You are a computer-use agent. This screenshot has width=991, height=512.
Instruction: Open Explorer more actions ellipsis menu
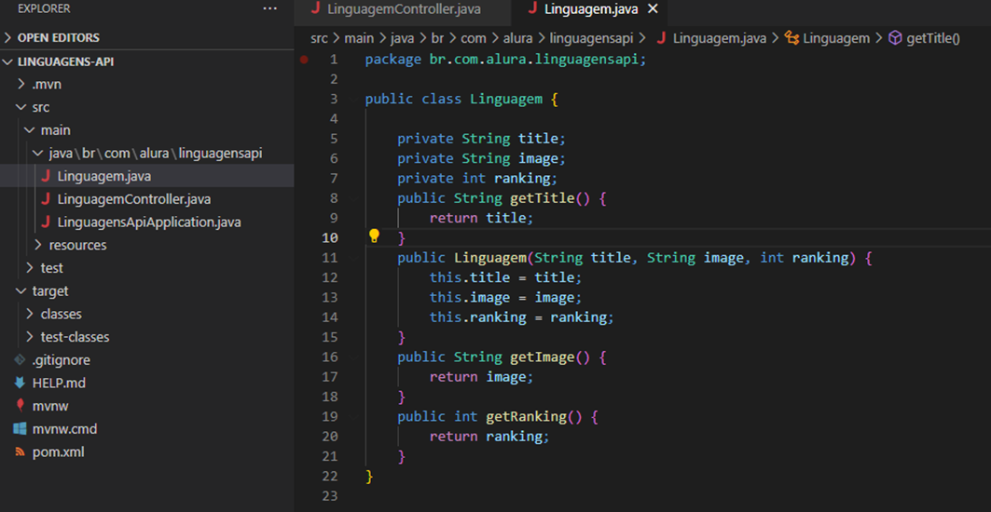[269, 8]
